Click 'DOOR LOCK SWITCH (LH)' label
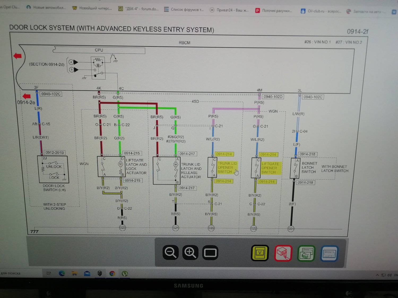This screenshot has width=398, height=298. (x=54, y=188)
